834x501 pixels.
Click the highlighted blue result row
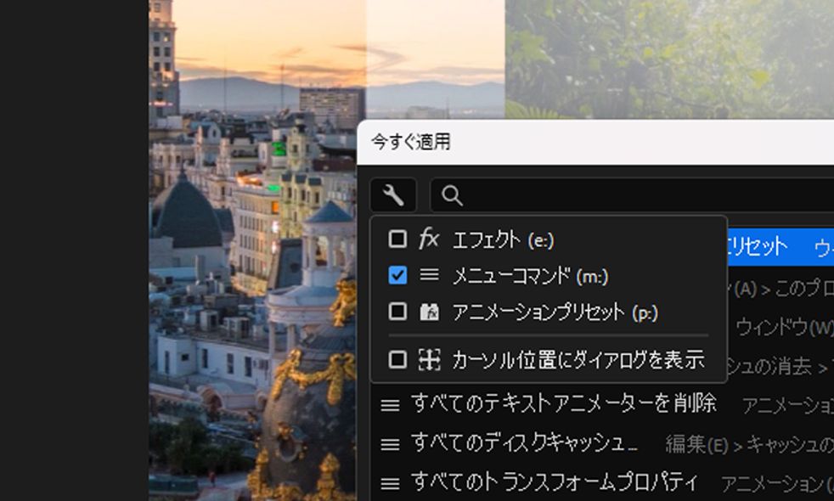coord(780,247)
